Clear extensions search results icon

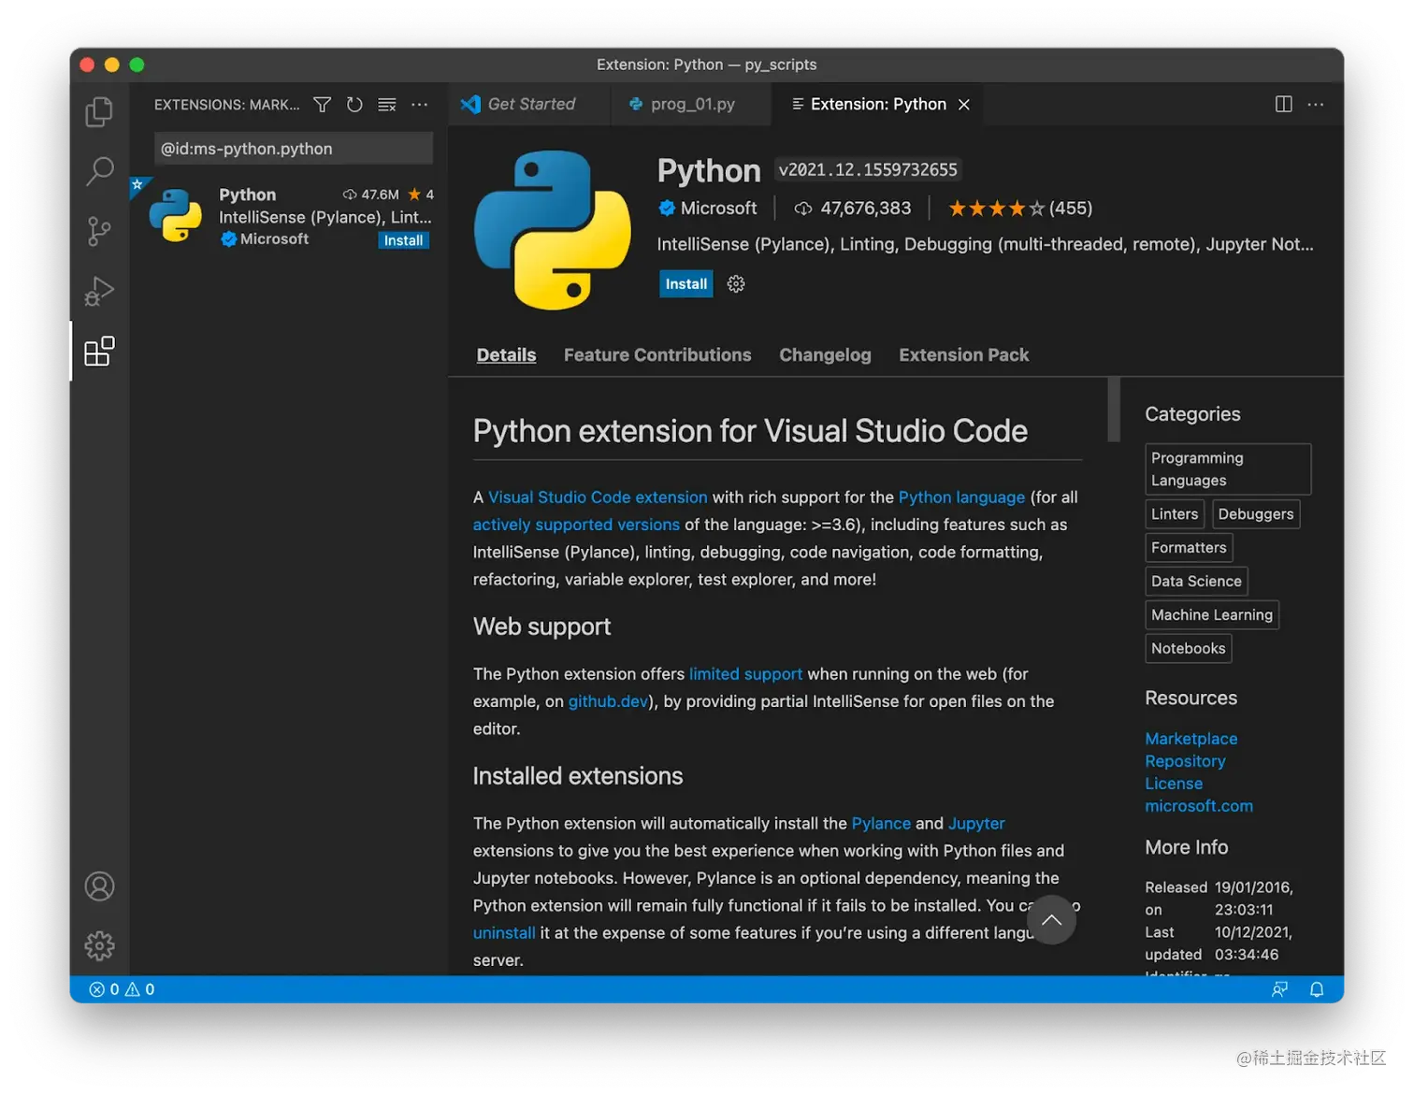(387, 105)
